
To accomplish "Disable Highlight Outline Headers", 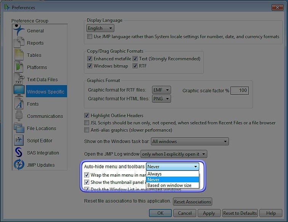I will [86, 115].
